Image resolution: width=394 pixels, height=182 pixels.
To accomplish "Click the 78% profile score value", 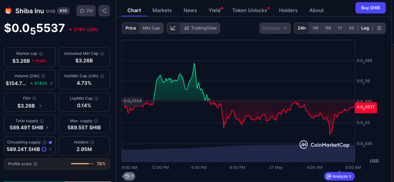I will pos(101,164).
